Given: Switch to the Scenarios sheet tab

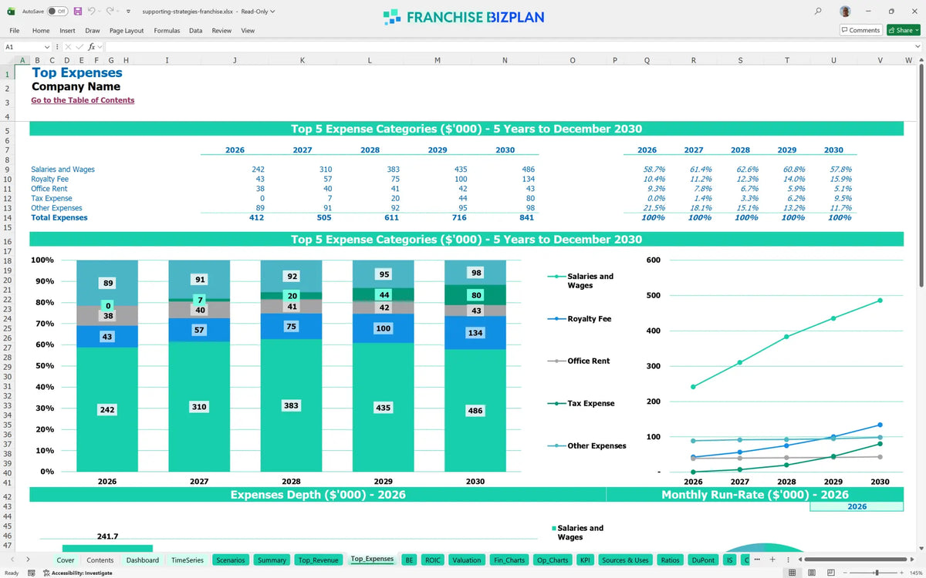Looking at the screenshot, I should click(x=231, y=560).
